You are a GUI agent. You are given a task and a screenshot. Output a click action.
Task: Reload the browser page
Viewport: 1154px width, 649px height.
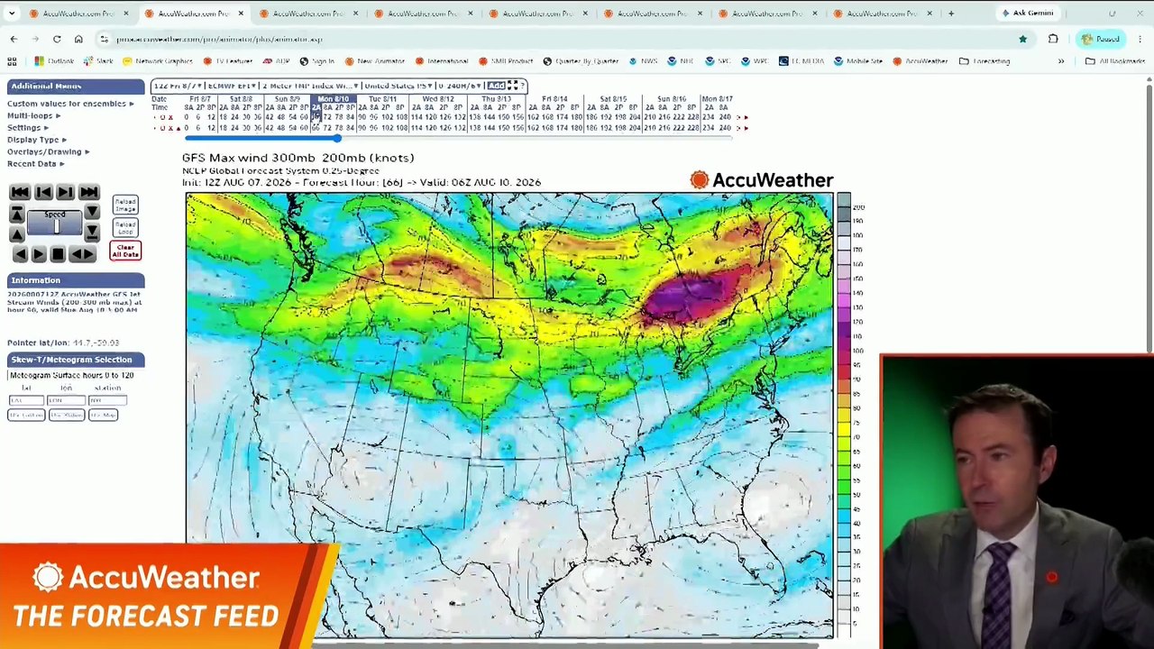click(x=57, y=39)
